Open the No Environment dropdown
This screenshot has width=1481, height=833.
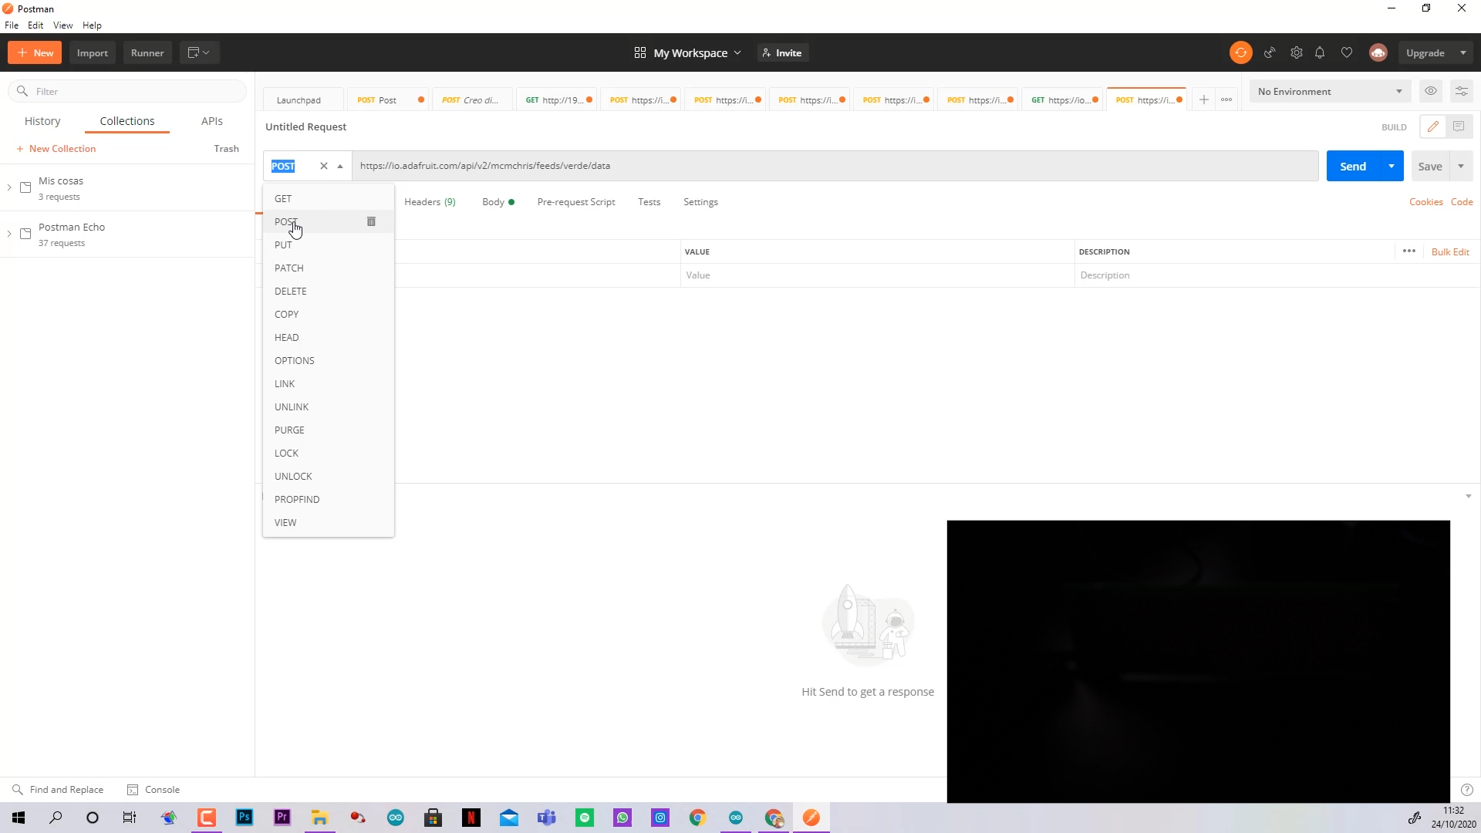point(1330,91)
